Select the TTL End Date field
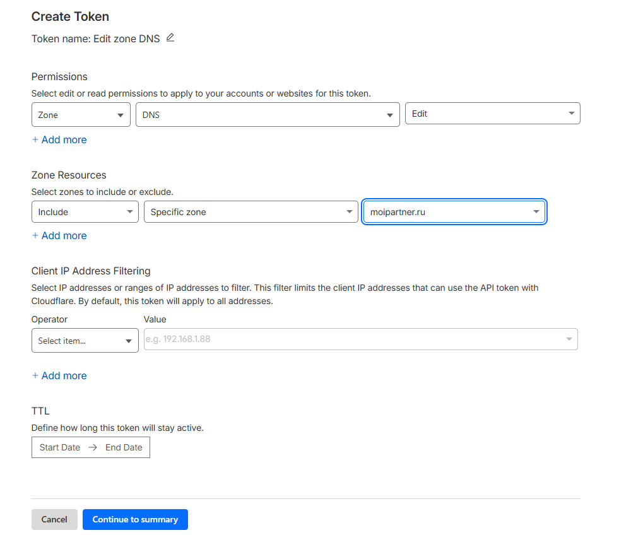Image resolution: width=619 pixels, height=535 pixels. pos(124,447)
